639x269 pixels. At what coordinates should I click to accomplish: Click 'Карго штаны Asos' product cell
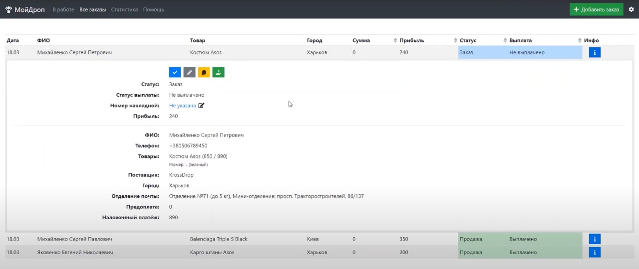point(212,252)
